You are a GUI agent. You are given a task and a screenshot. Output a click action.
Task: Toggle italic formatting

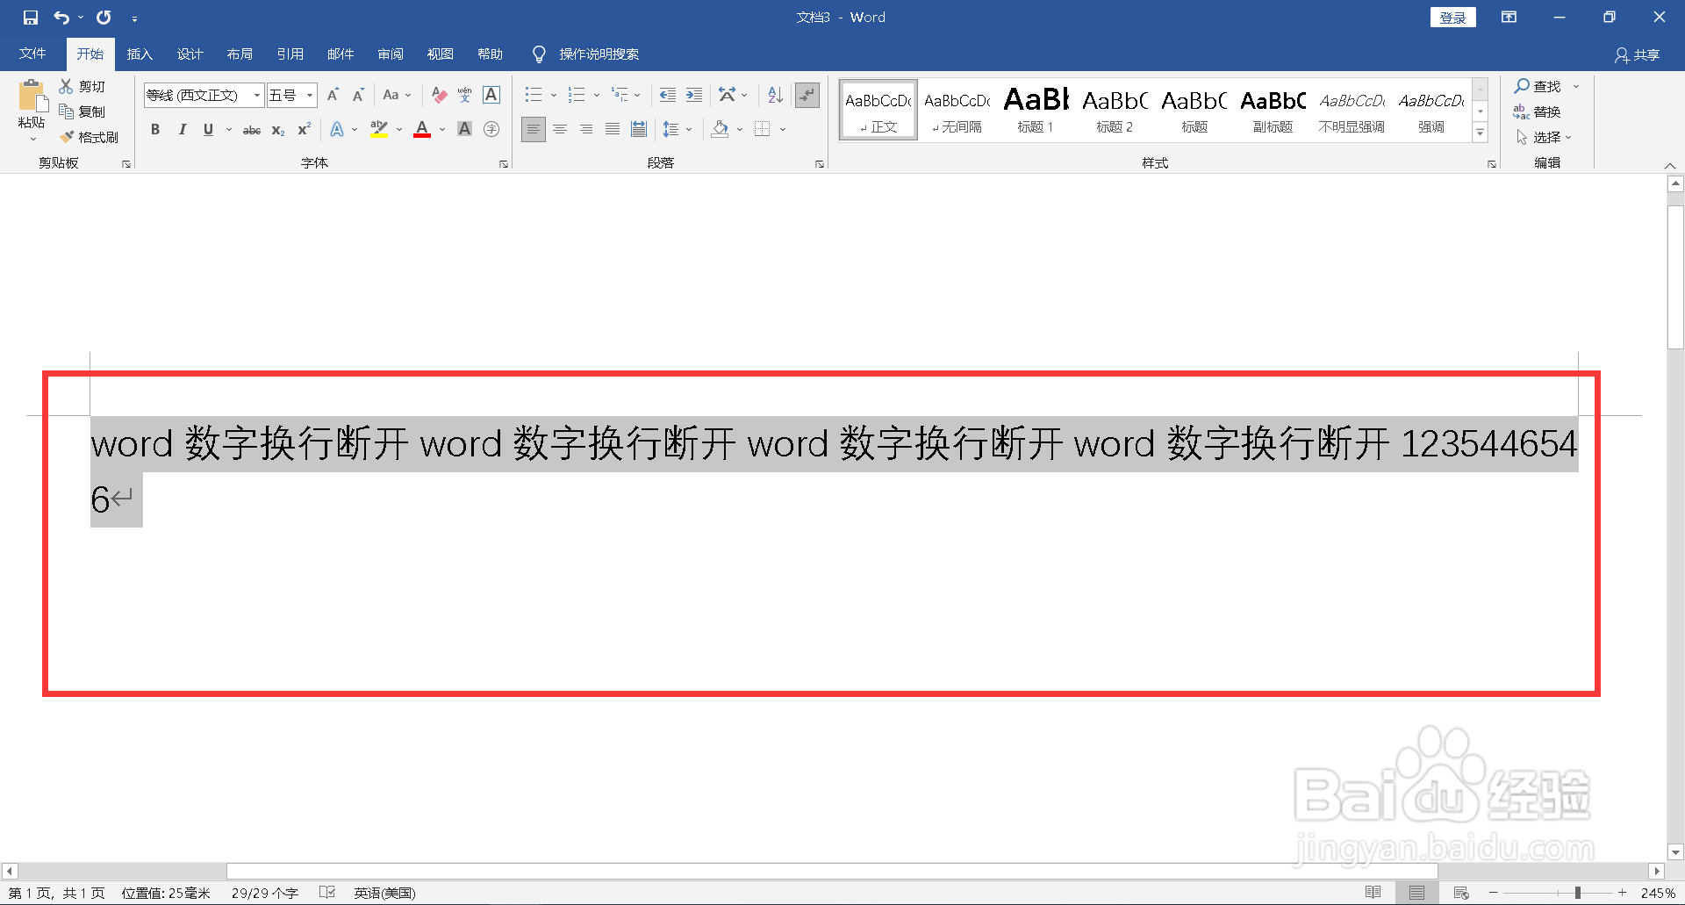[x=182, y=129]
